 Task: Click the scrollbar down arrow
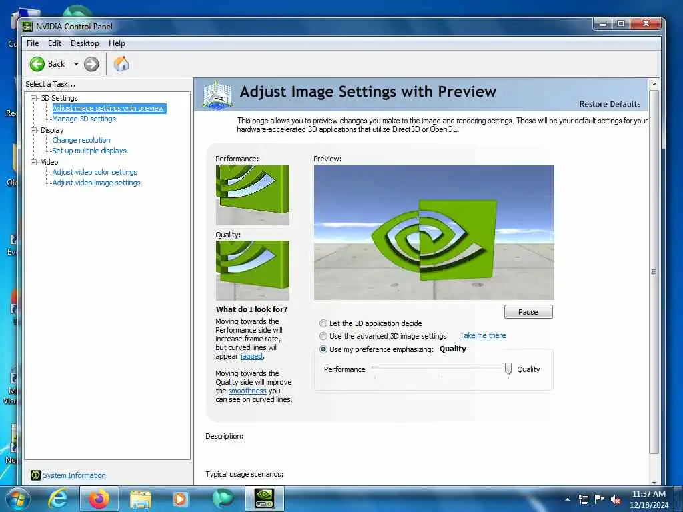[x=654, y=481]
